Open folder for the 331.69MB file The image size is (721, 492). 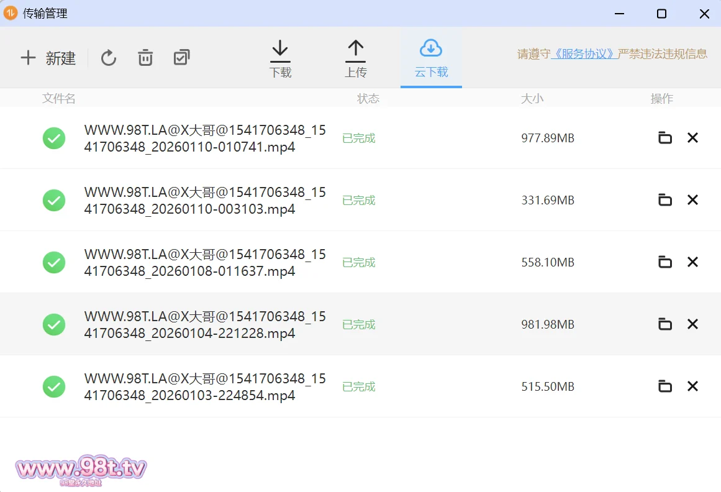(665, 200)
